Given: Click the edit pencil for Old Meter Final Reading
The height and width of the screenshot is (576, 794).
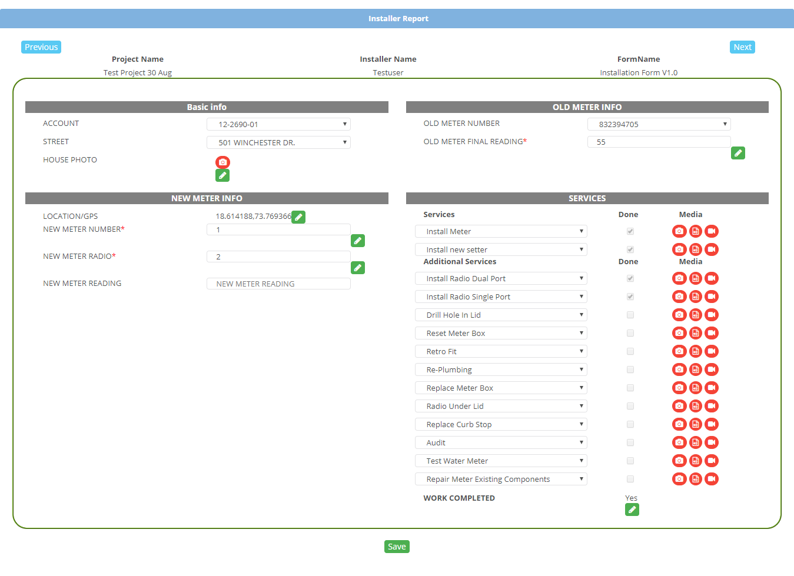Looking at the screenshot, I should click(x=738, y=153).
